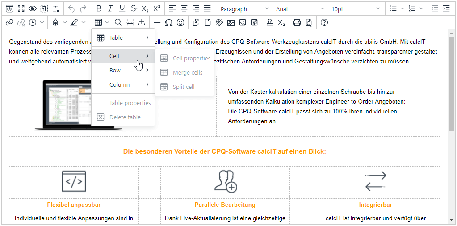This screenshot has width=457, height=226.
Task: Insert a bullet list
Action: coord(393,9)
